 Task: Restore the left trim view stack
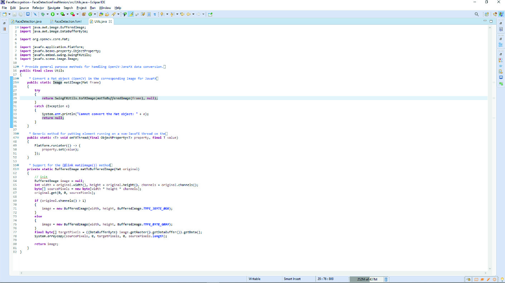(4, 23)
